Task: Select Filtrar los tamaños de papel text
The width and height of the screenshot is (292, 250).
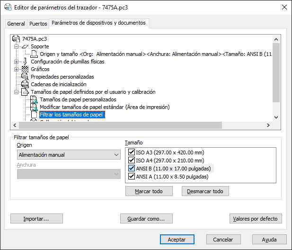Action: [x=72, y=115]
